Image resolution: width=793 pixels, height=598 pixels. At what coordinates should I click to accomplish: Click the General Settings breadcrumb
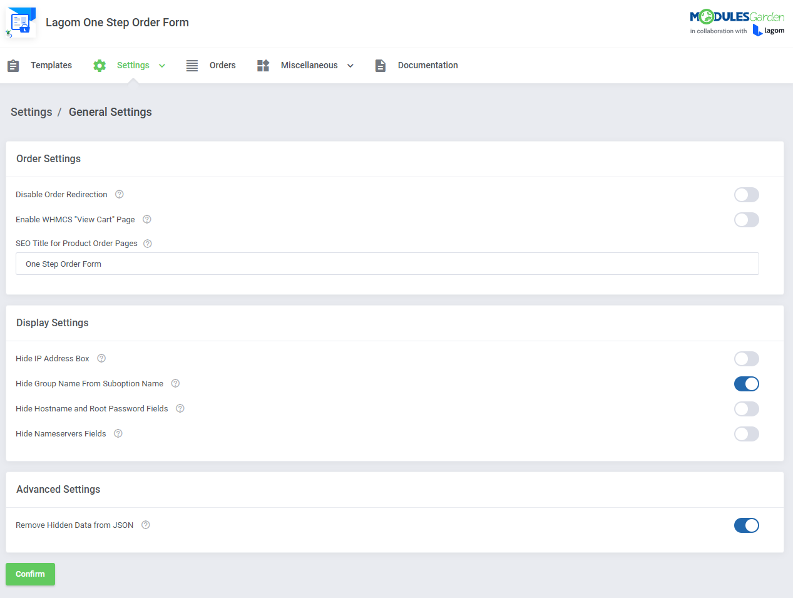110,112
